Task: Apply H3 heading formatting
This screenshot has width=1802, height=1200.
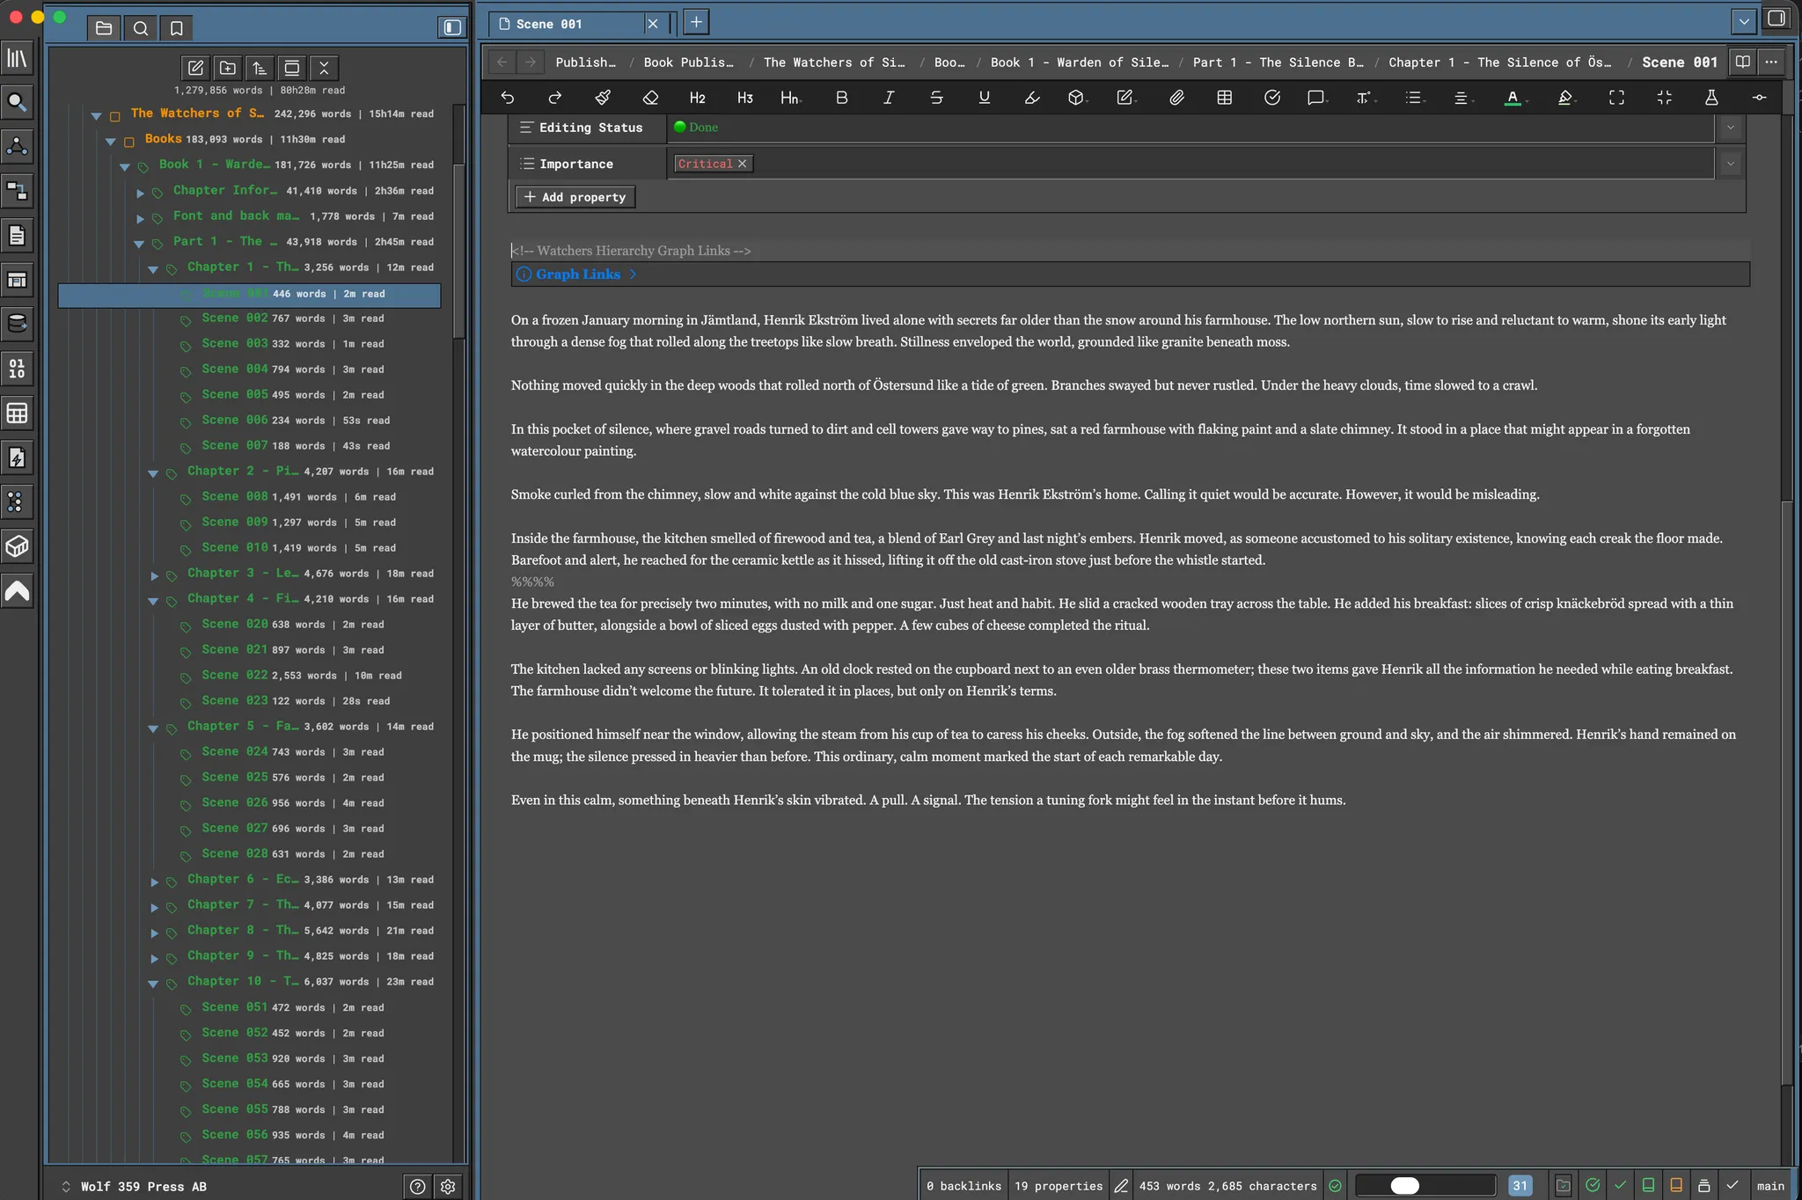Action: tap(744, 98)
